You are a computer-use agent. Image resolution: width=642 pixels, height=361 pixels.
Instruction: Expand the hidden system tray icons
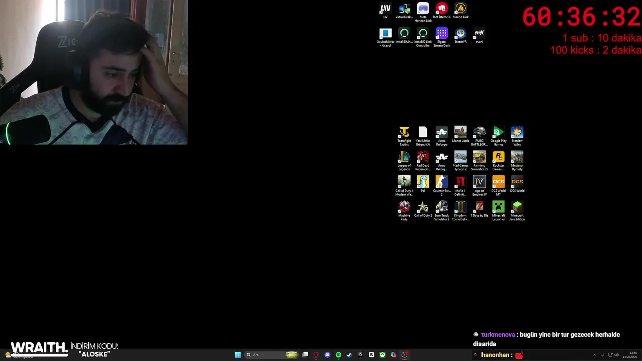(594, 355)
